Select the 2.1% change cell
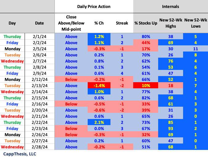Screen dimensions: 208x157 point(99,122)
